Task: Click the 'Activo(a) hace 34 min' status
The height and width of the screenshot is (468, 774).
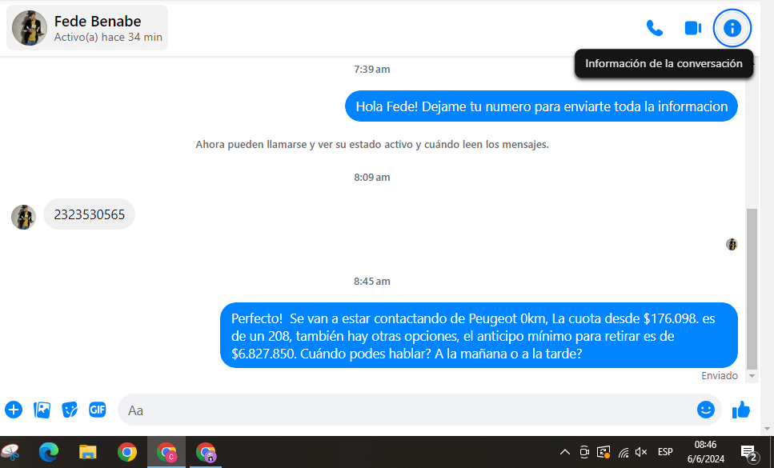Action: point(108,38)
